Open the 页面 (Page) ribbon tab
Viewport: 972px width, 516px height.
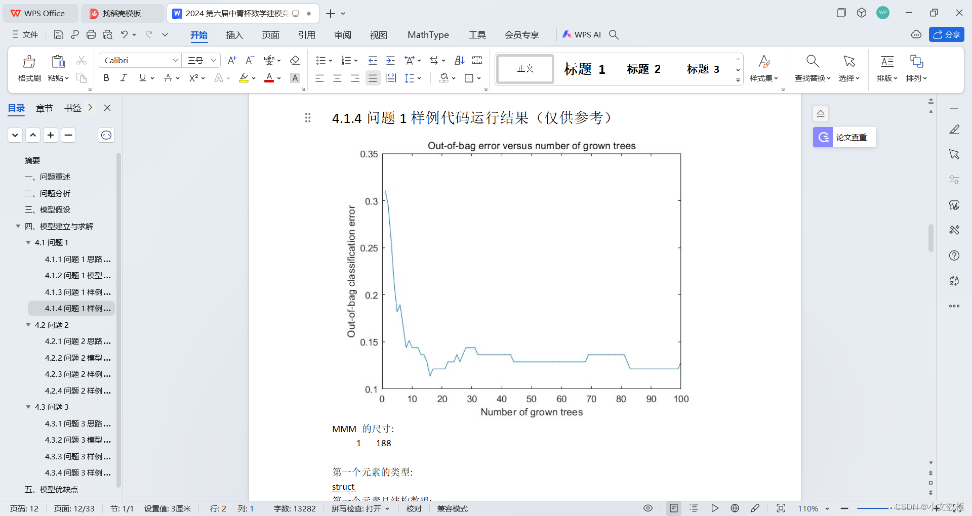270,35
